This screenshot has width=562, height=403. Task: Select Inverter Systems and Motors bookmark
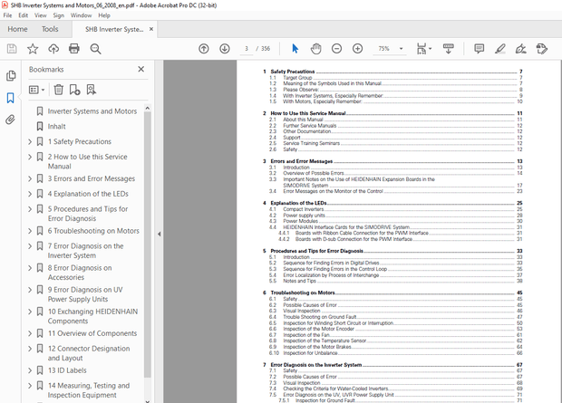(x=92, y=111)
